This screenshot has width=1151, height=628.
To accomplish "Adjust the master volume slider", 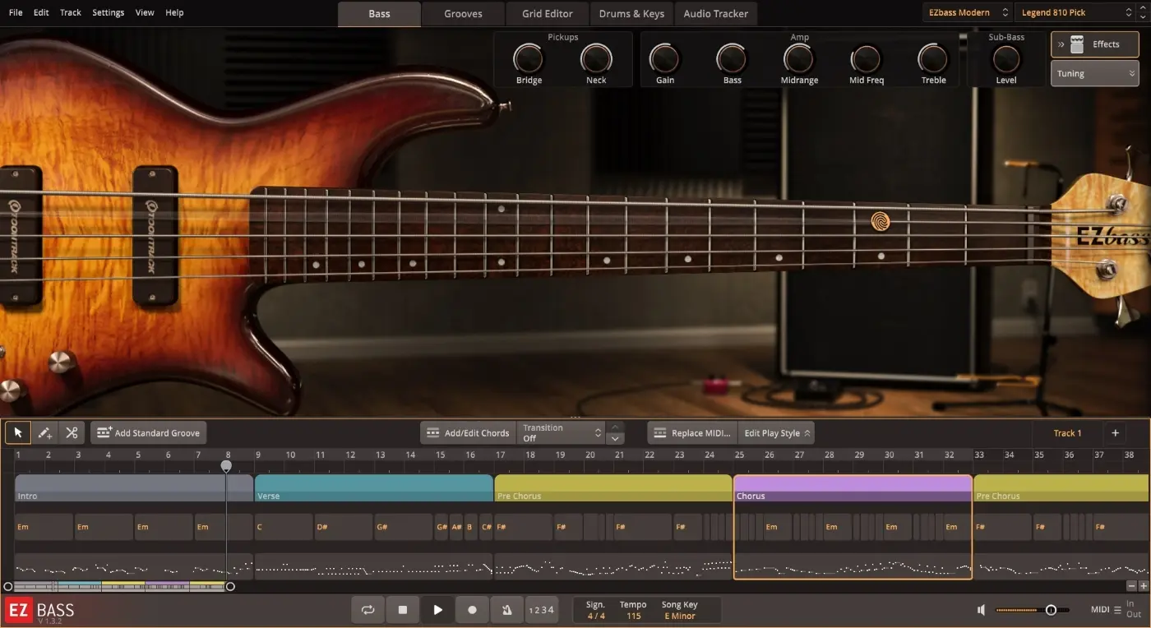I will [x=1032, y=610].
